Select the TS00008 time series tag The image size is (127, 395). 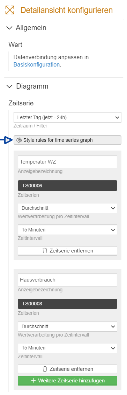(68, 304)
